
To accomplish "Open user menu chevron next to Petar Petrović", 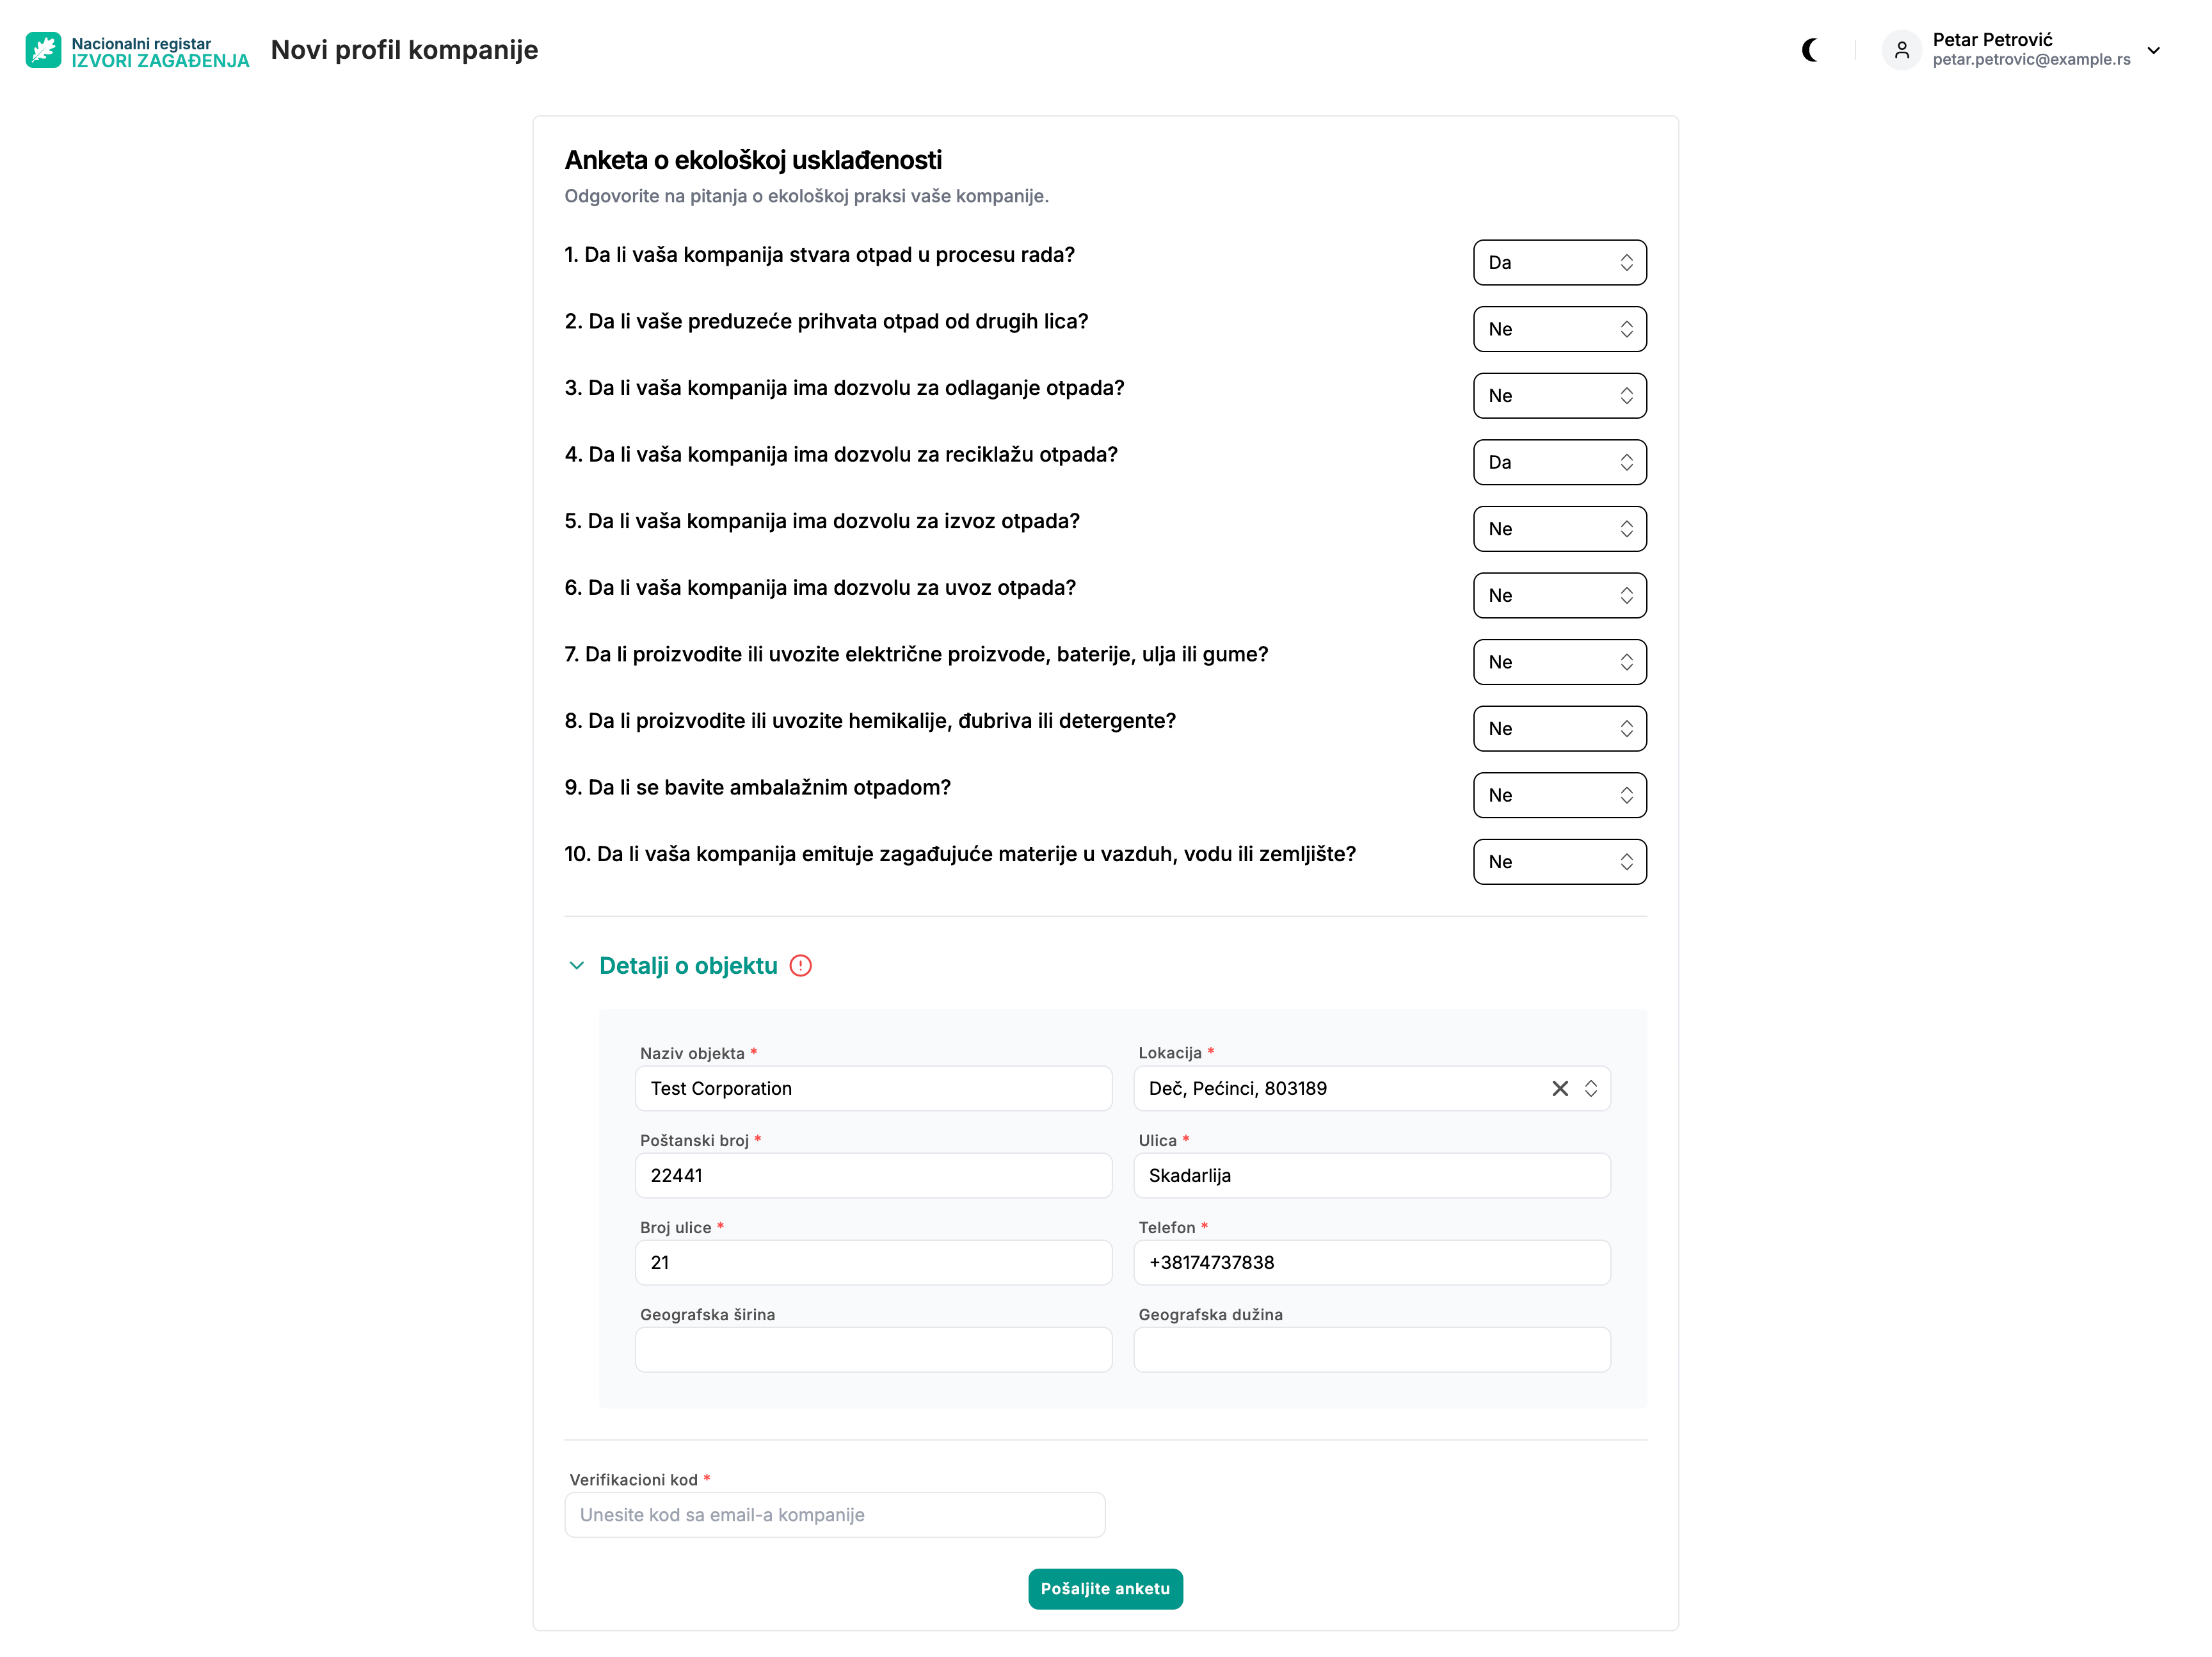I will tap(2153, 50).
